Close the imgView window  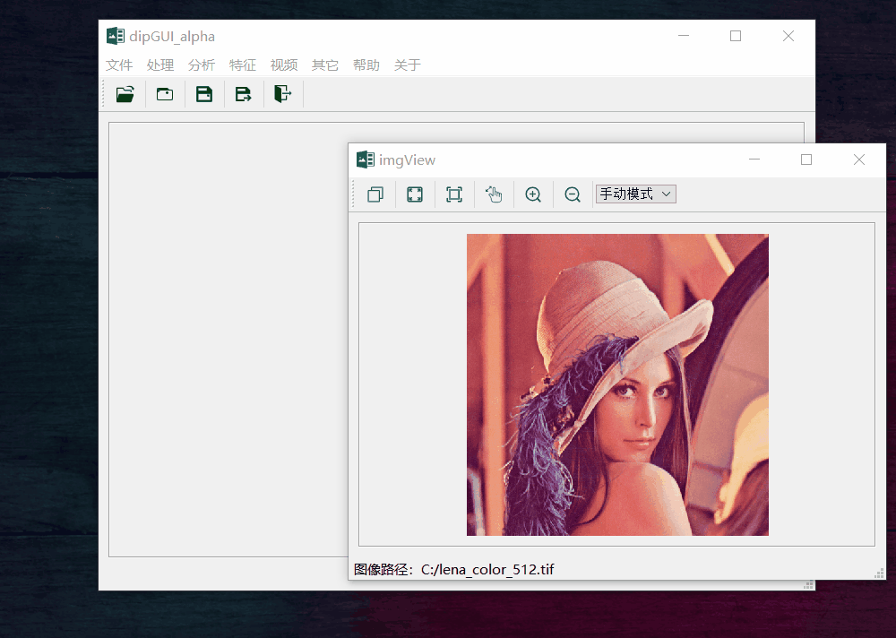pyautogui.click(x=859, y=159)
